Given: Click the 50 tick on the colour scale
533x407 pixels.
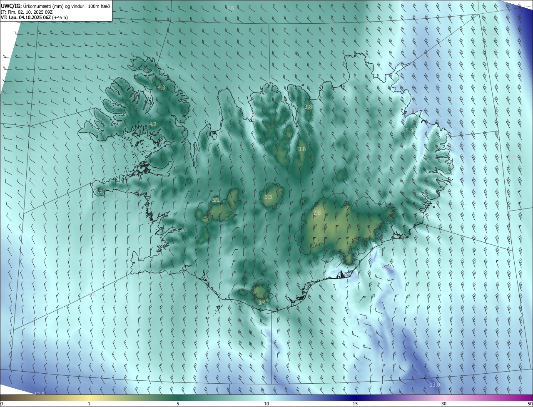Looking at the screenshot, I should [x=530, y=404].
